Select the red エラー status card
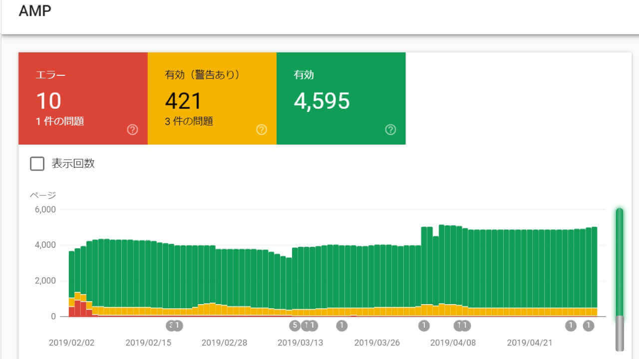 [x=83, y=98]
